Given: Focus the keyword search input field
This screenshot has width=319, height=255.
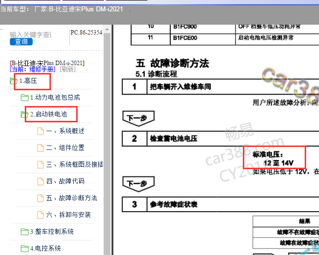Looking at the screenshot, I should click(x=31, y=35).
